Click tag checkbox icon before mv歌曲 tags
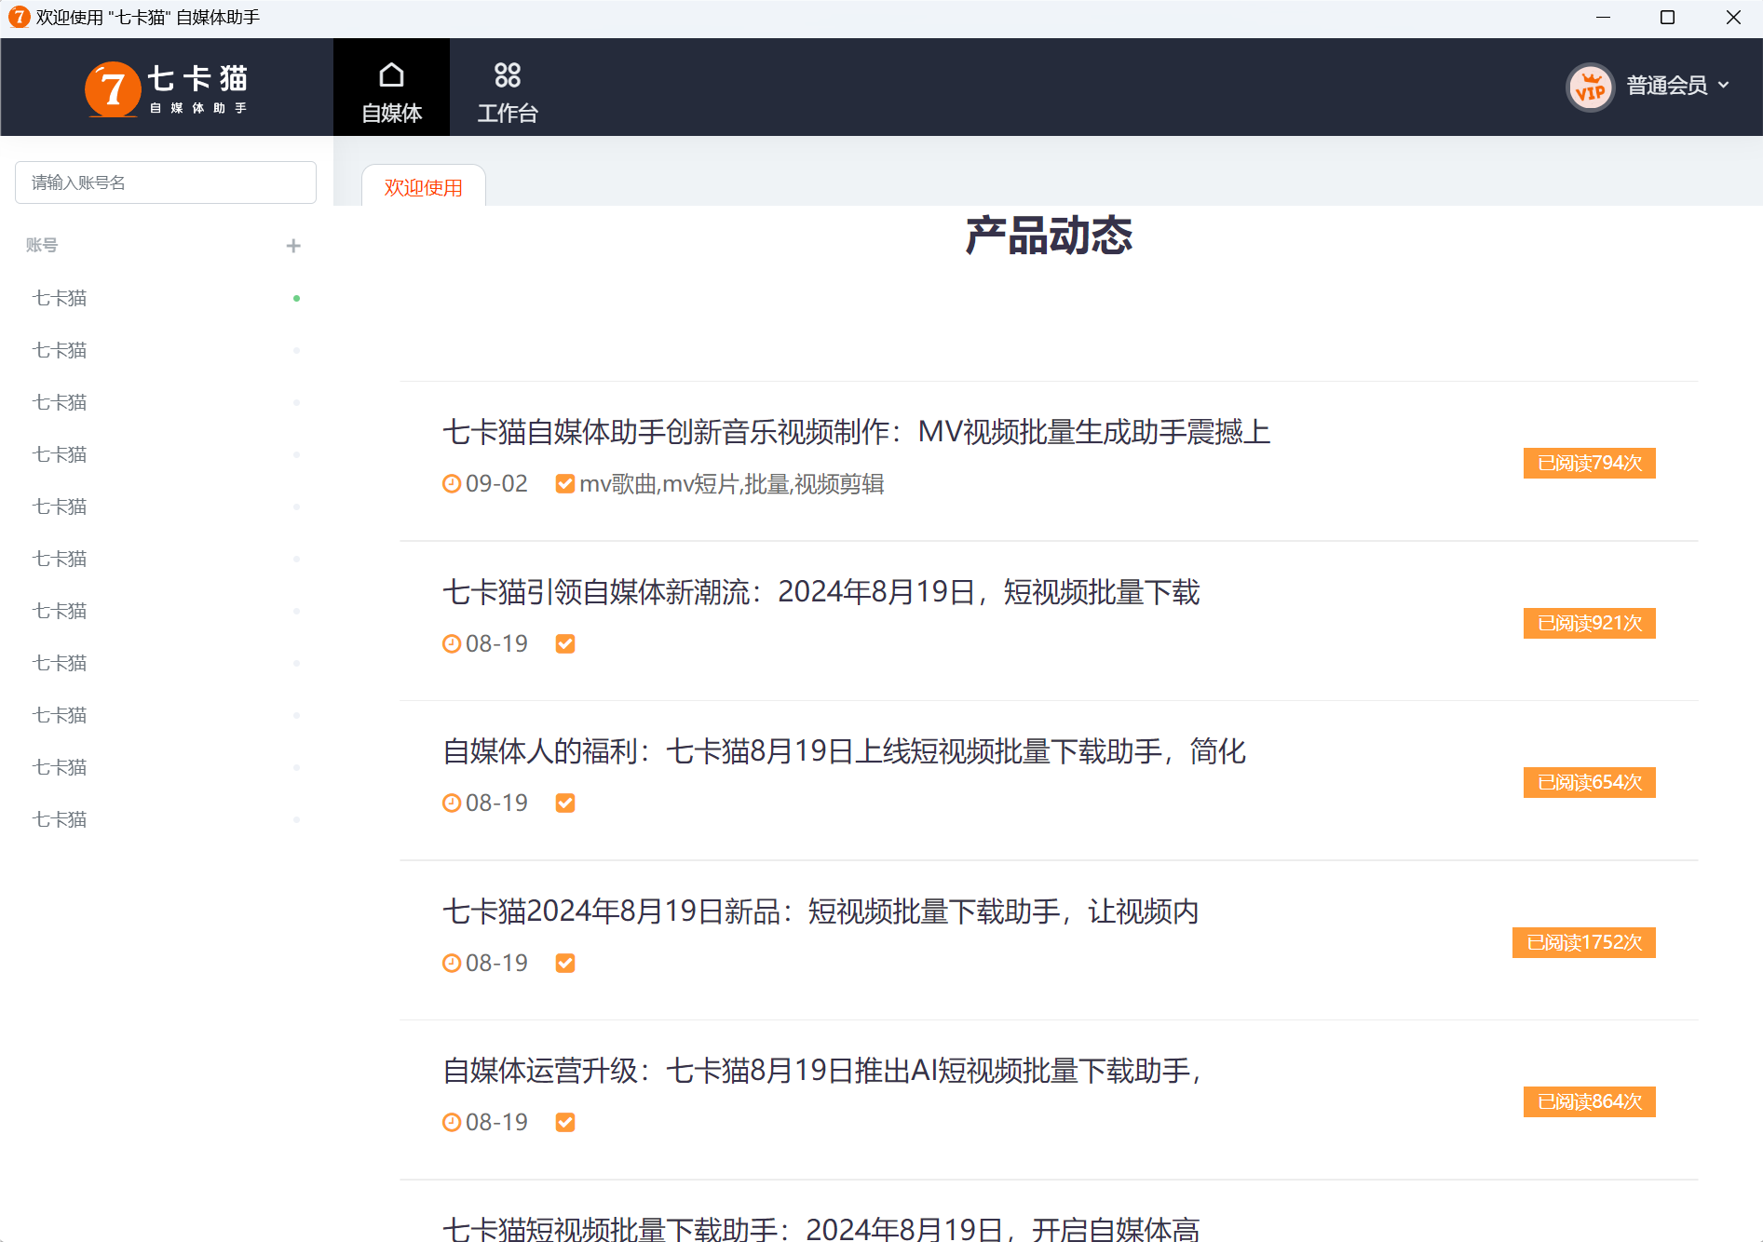 click(565, 484)
